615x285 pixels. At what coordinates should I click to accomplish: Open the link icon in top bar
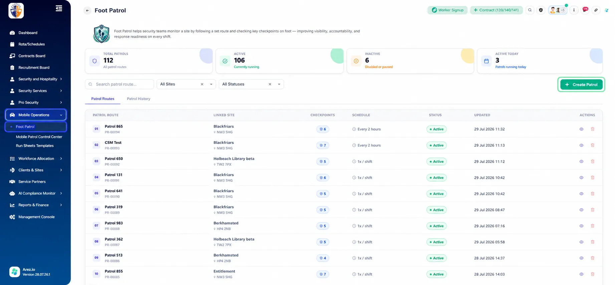pyautogui.click(x=596, y=10)
